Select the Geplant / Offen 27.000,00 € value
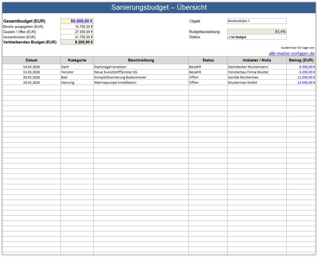The image size is (318, 257). coord(77,32)
